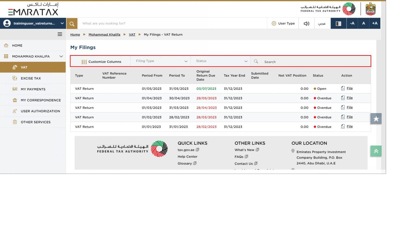Increase font size with +A
The image size is (408, 231).
point(375,23)
